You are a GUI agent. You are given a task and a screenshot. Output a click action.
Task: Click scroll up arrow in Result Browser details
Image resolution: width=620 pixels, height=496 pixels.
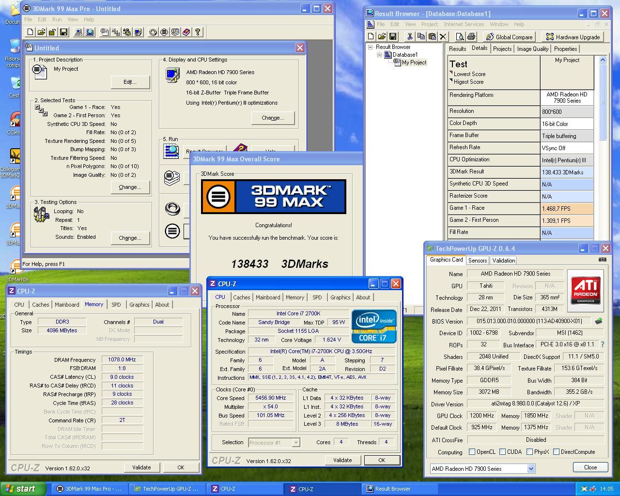(603, 60)
